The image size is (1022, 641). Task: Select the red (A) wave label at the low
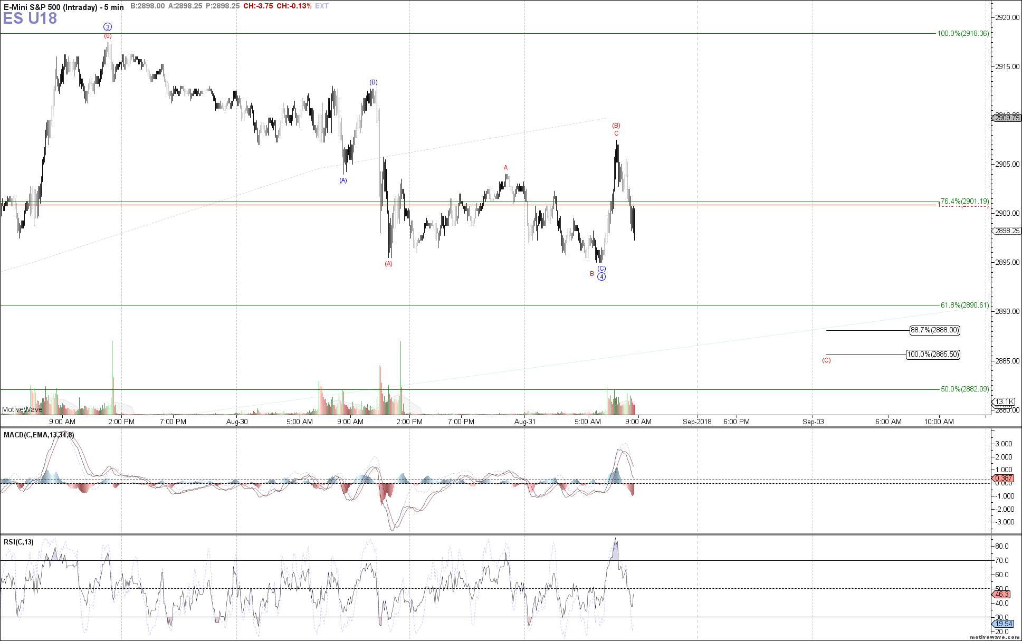click(388, 264)
